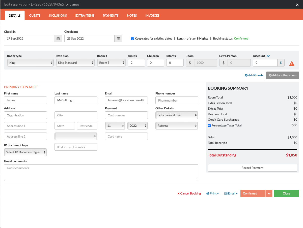Image resolution: width=303 pixels, height=228 pixels.
Task: Click the Print option with printer icon
Action: tap(212, 193)
